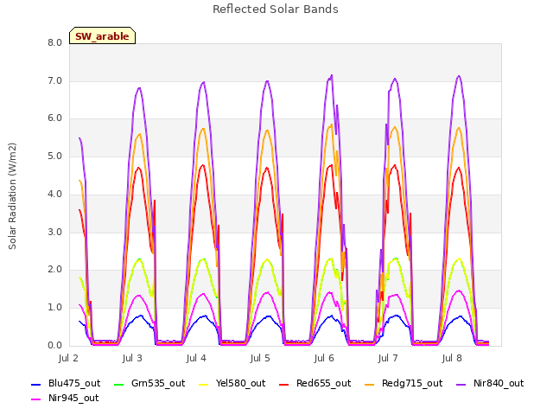Click the orange Redg715_out legend color marker
Screen dimensions: 553x415
pos(370,384)
